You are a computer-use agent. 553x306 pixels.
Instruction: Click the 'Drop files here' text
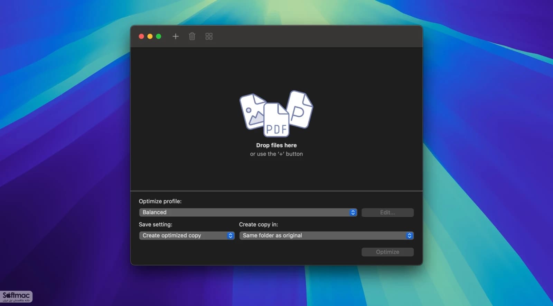tap(276, 145)
